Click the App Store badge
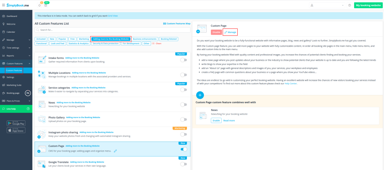Viewport: 384px width, 170px height. click(x=16, y=130)
